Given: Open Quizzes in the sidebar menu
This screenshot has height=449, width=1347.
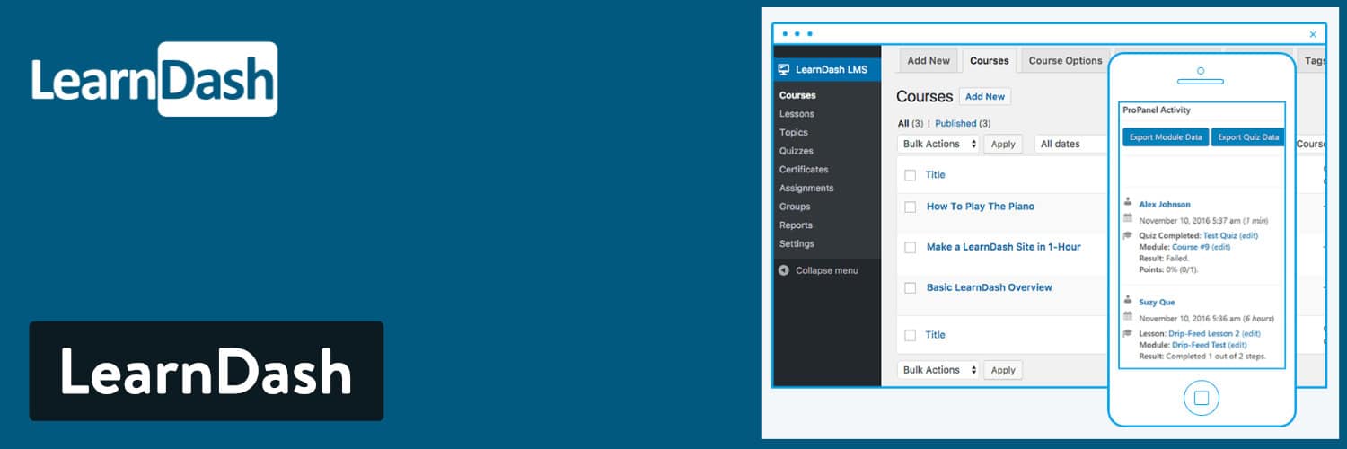Looking at the screenshot, I should (x=796, y=151).
